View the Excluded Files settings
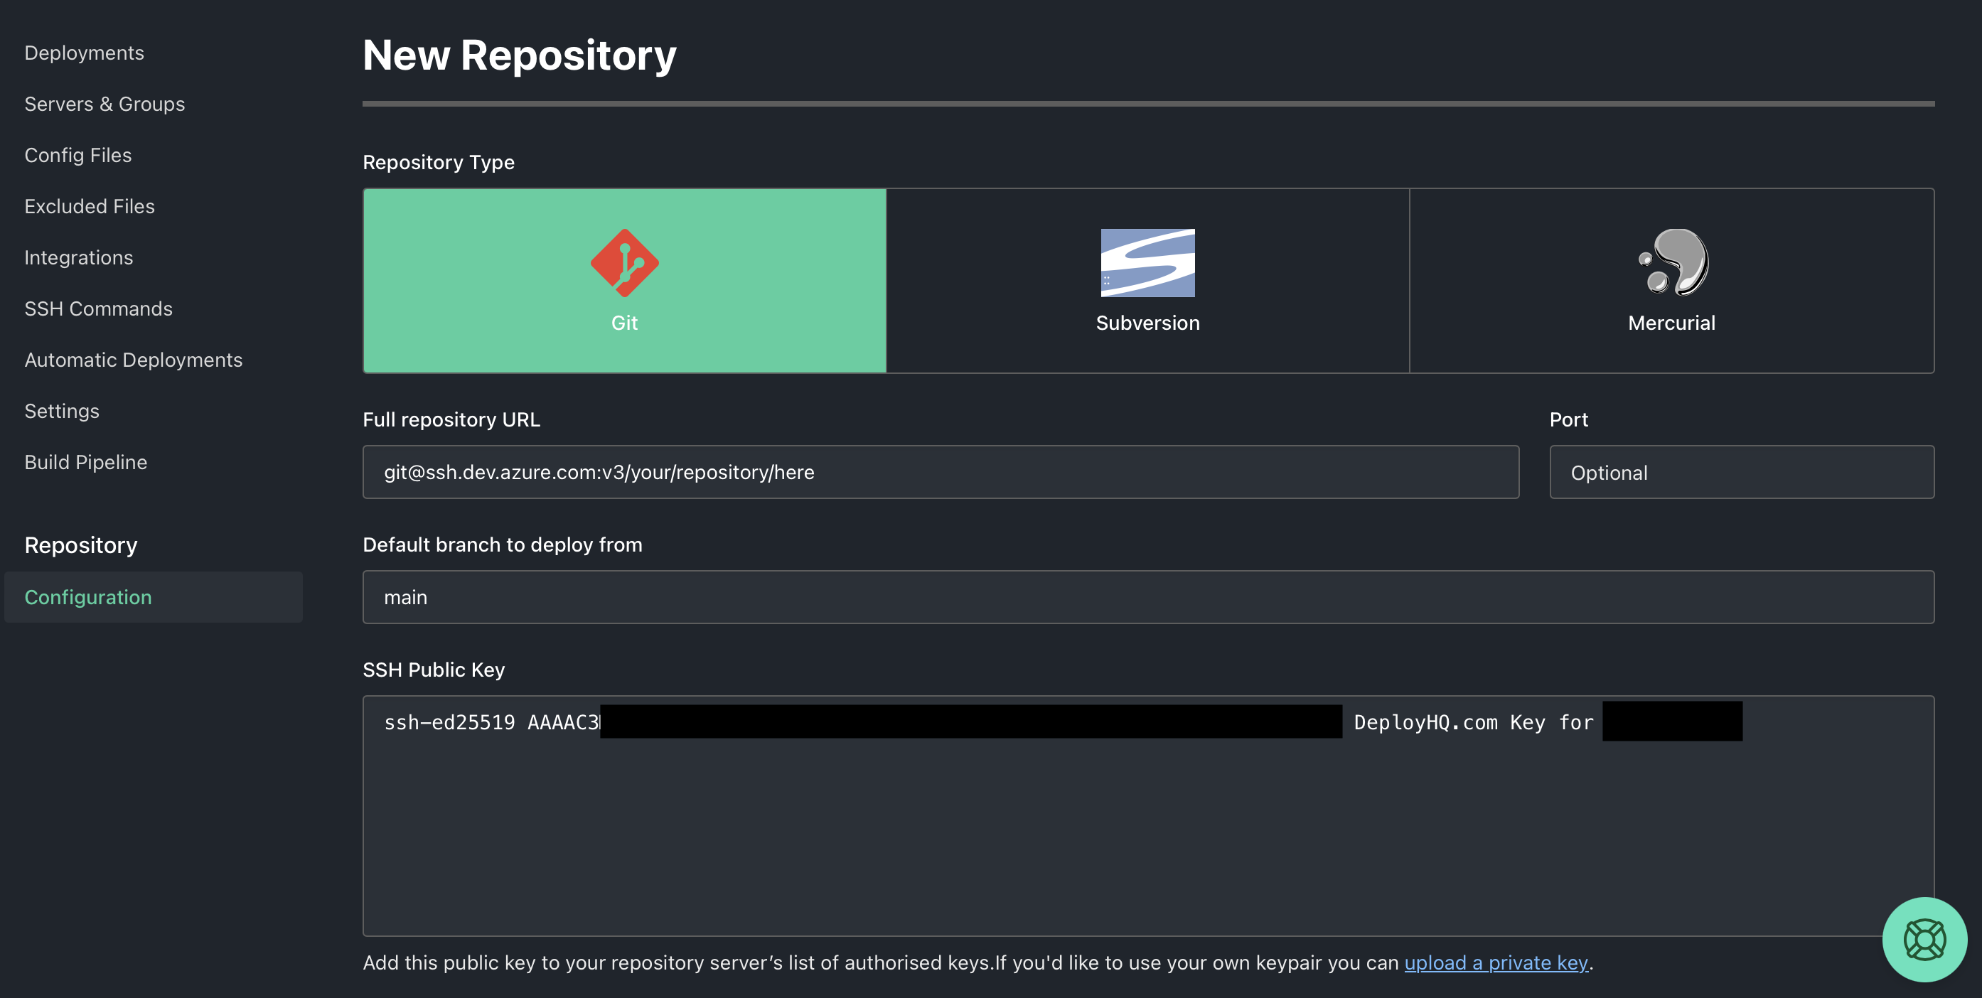Screen dimensions: 1982x998 point(90,205)
